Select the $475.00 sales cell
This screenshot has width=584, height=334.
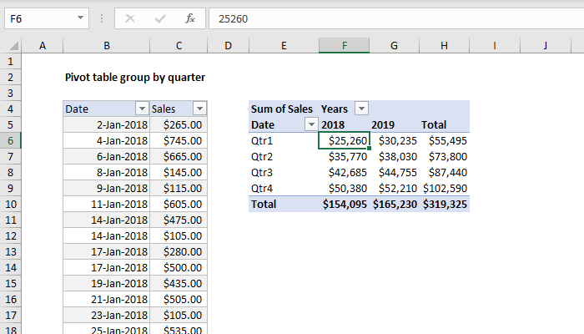(x=179, y=220)
